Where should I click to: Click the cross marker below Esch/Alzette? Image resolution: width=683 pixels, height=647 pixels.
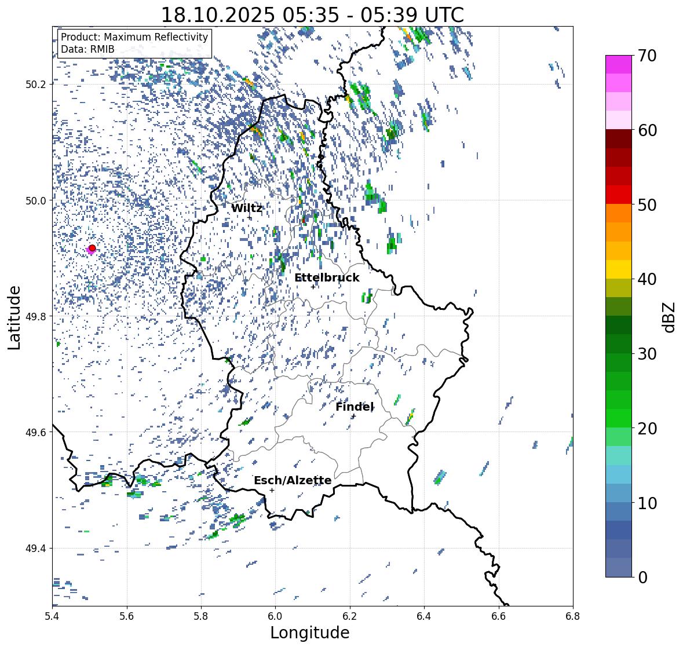click(x=272, y=490)
